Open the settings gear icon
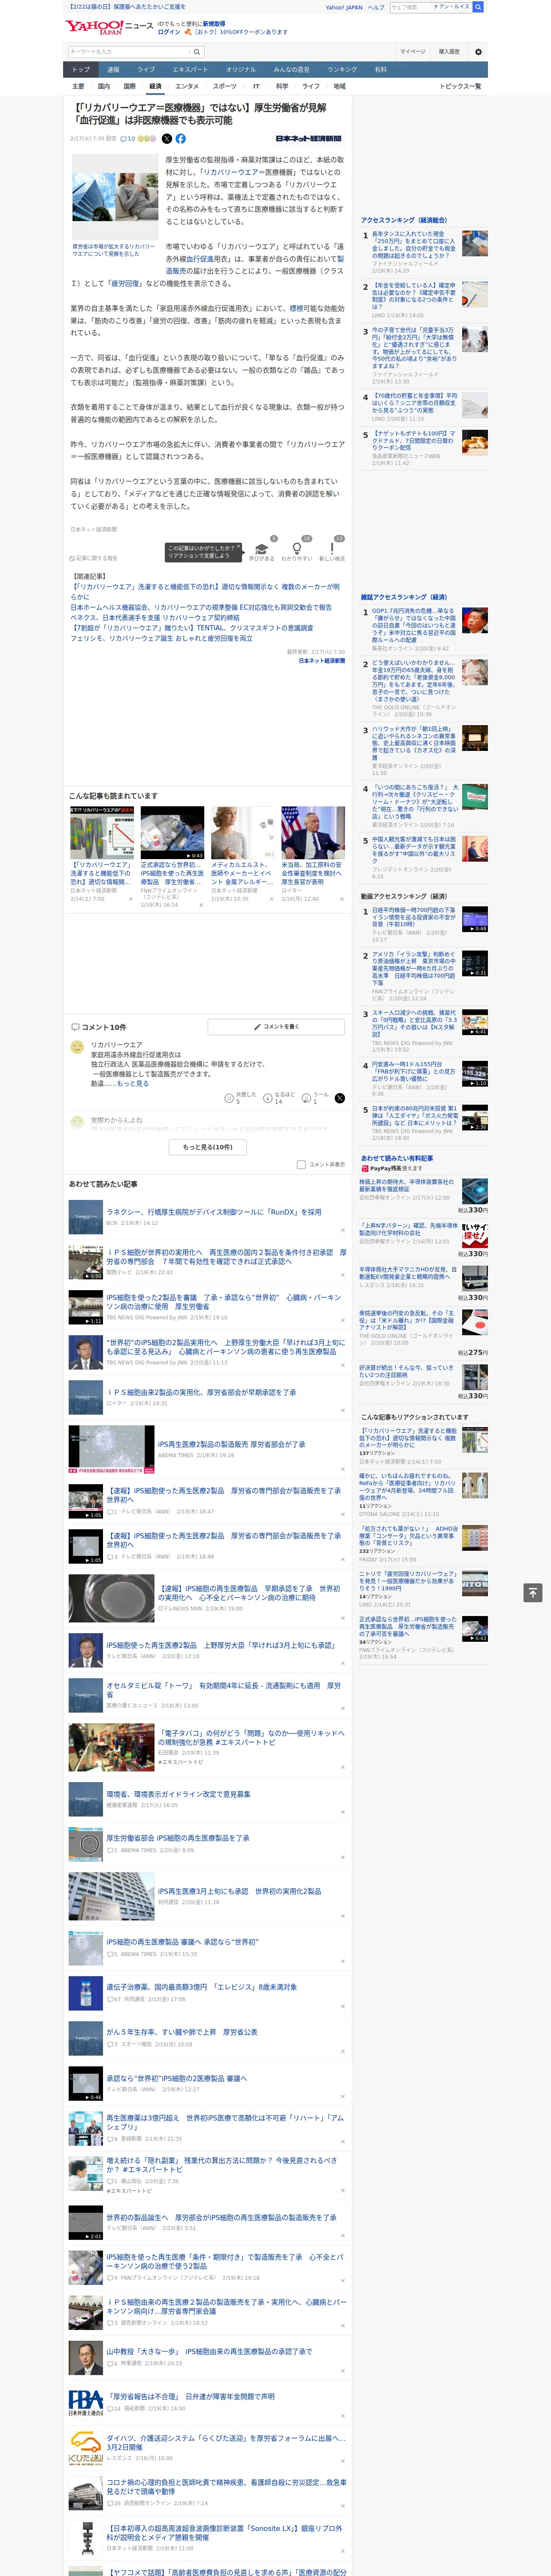 [x=478, y=52]
